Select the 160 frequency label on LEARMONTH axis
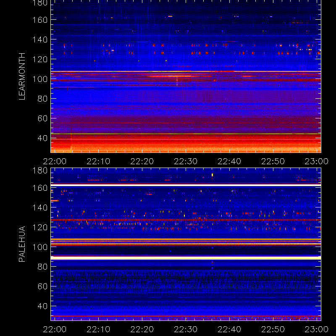This screenshot has width=336, height=336. 40,20
